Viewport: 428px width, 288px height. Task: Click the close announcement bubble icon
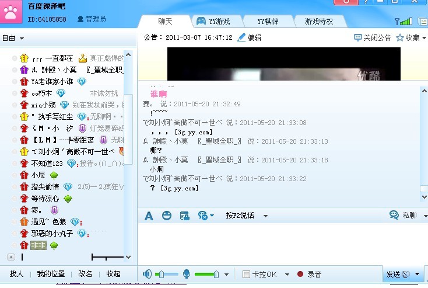coord(358,37)
